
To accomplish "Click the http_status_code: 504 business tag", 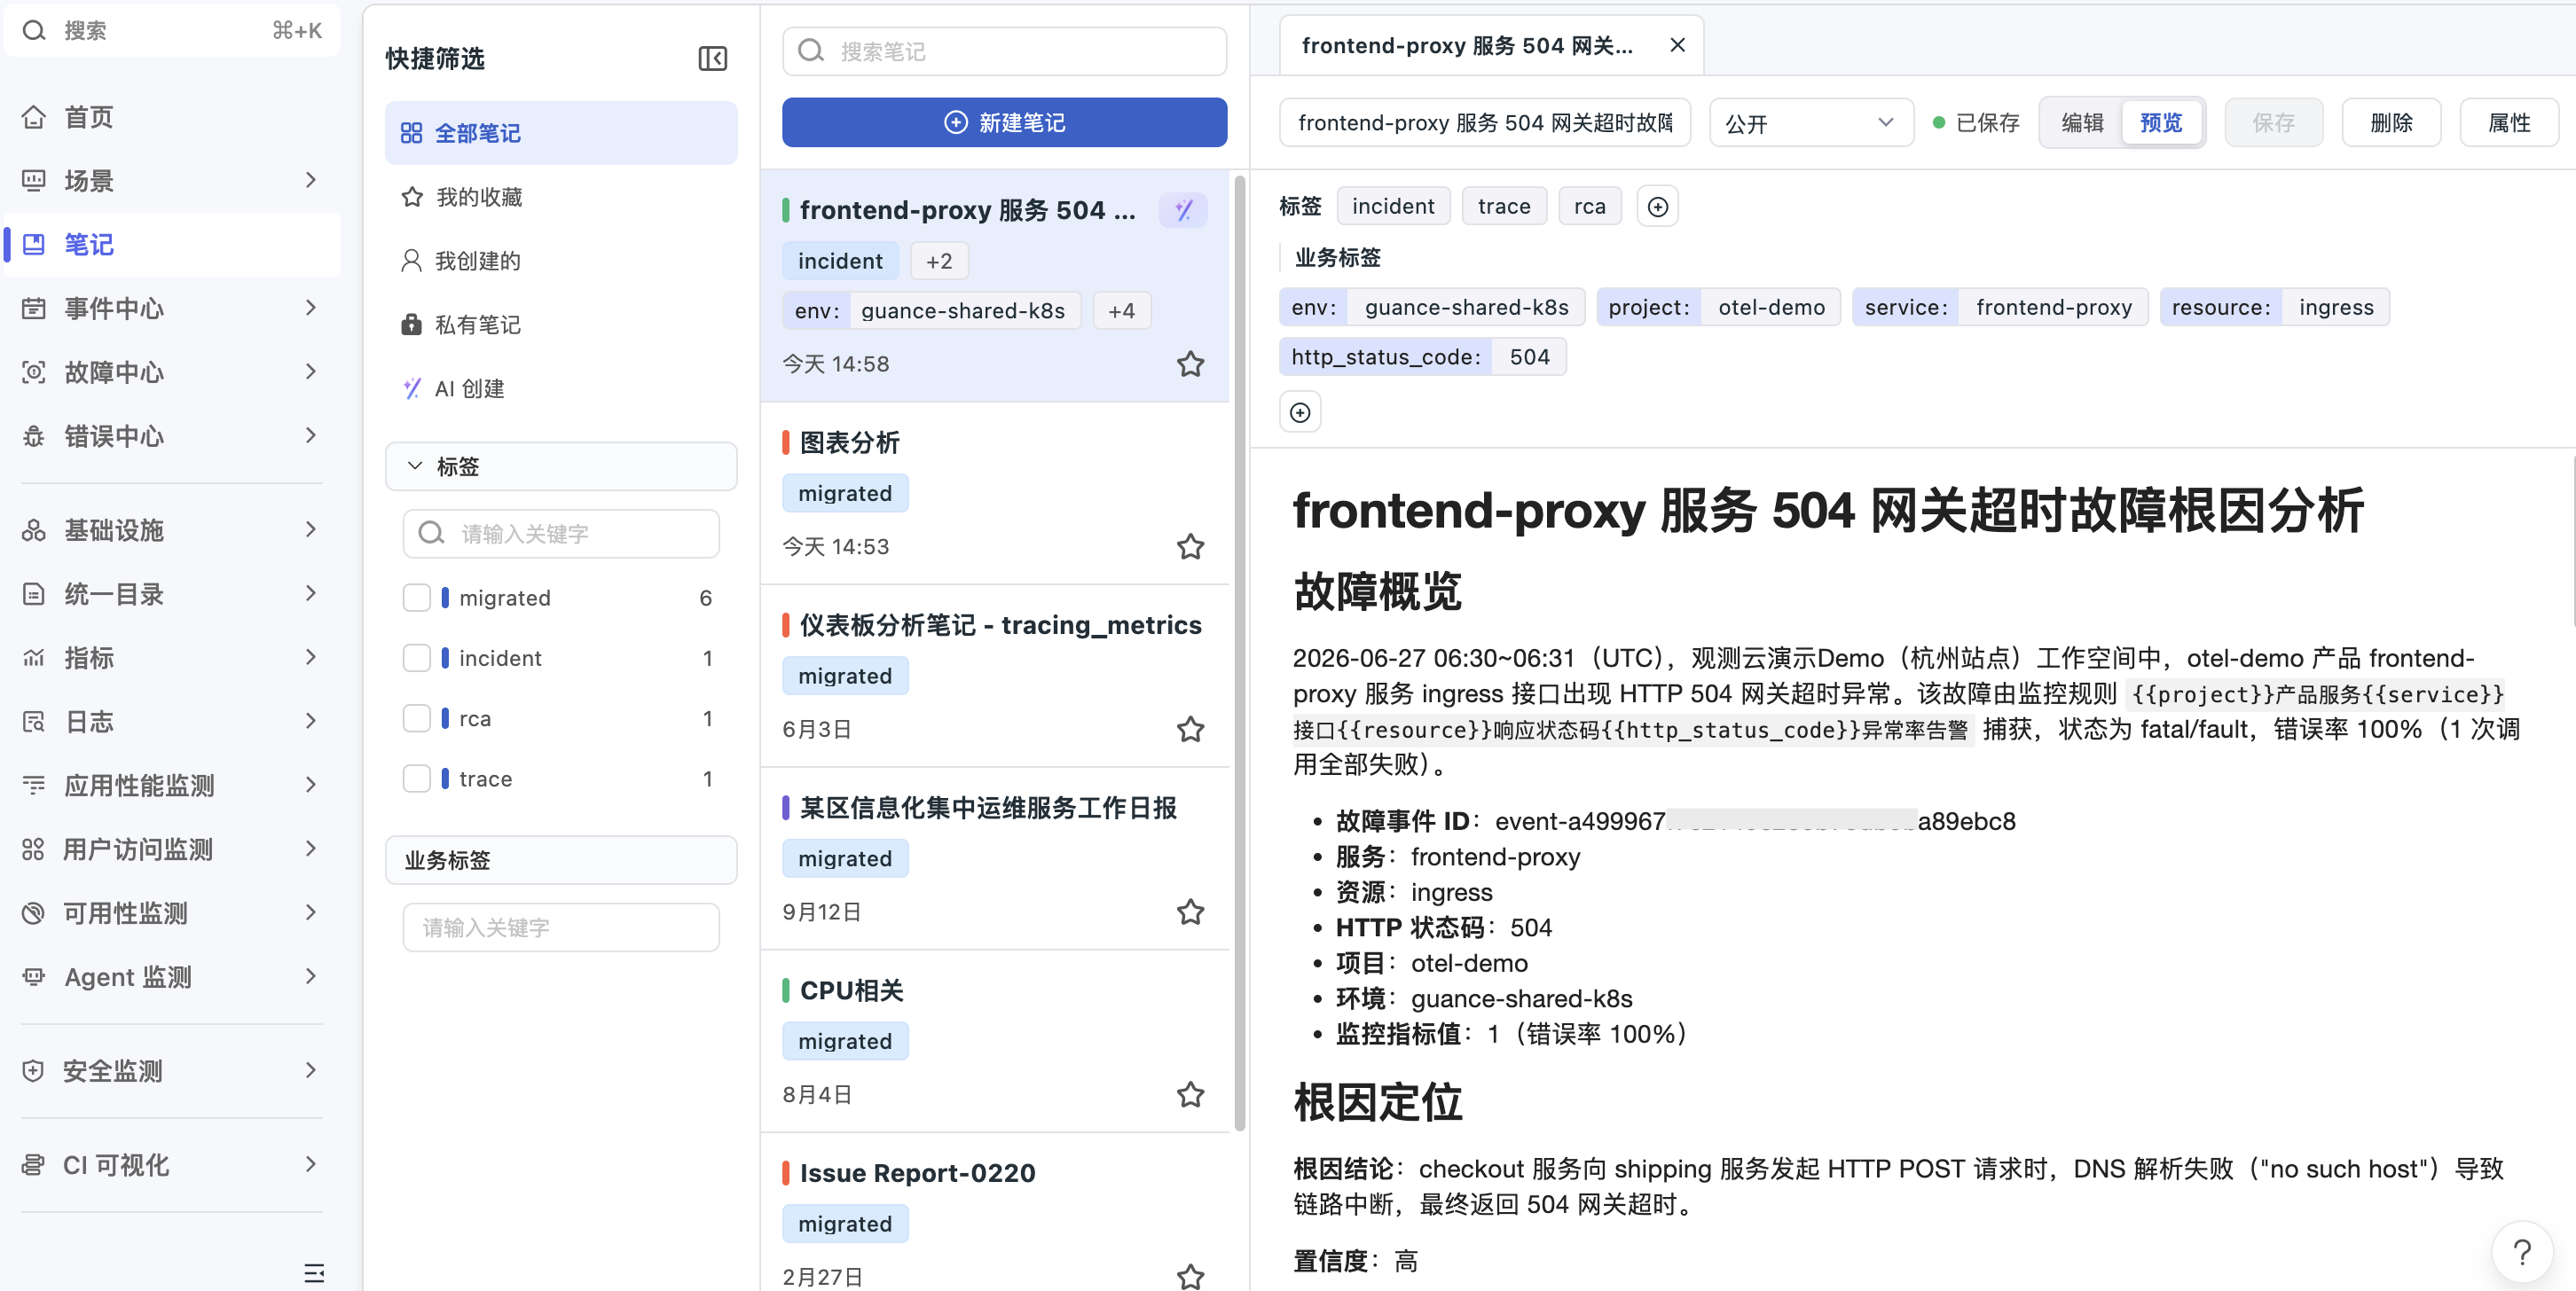I will point(1422,357).
